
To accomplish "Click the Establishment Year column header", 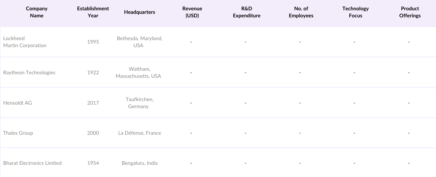I will 93,12.
